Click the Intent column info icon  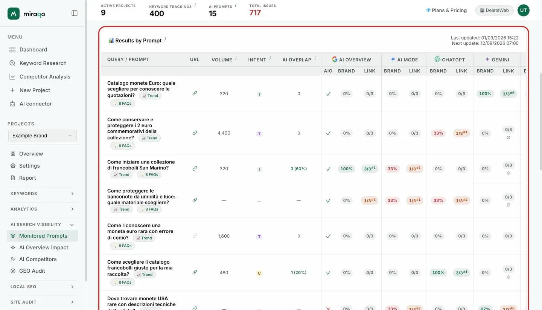click(x=270, y=58)
